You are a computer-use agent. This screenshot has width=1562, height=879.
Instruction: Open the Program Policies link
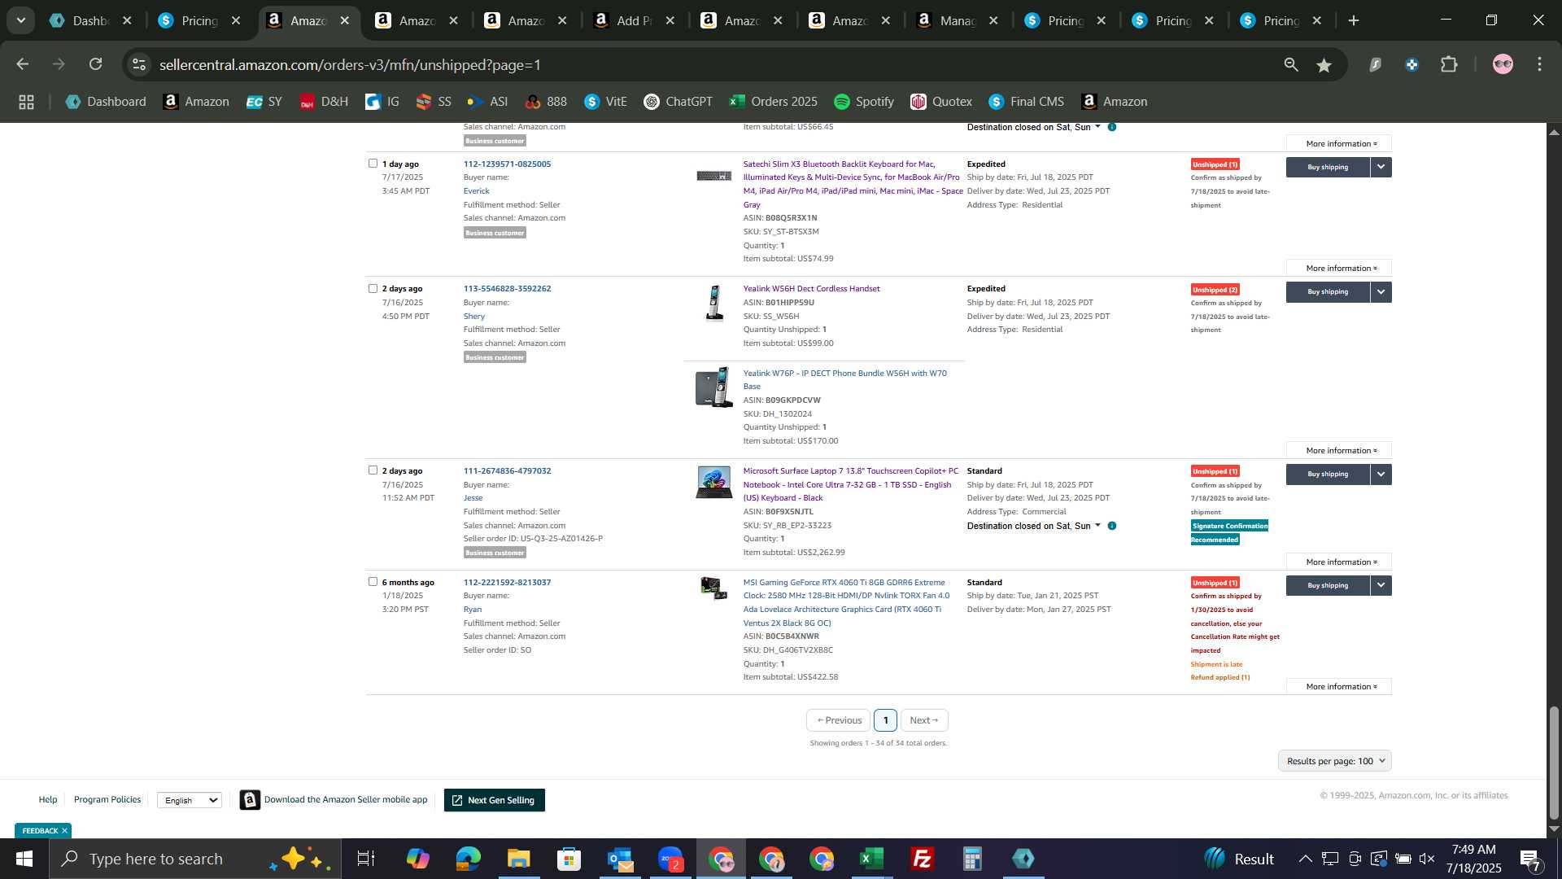[x=107, y=799]
